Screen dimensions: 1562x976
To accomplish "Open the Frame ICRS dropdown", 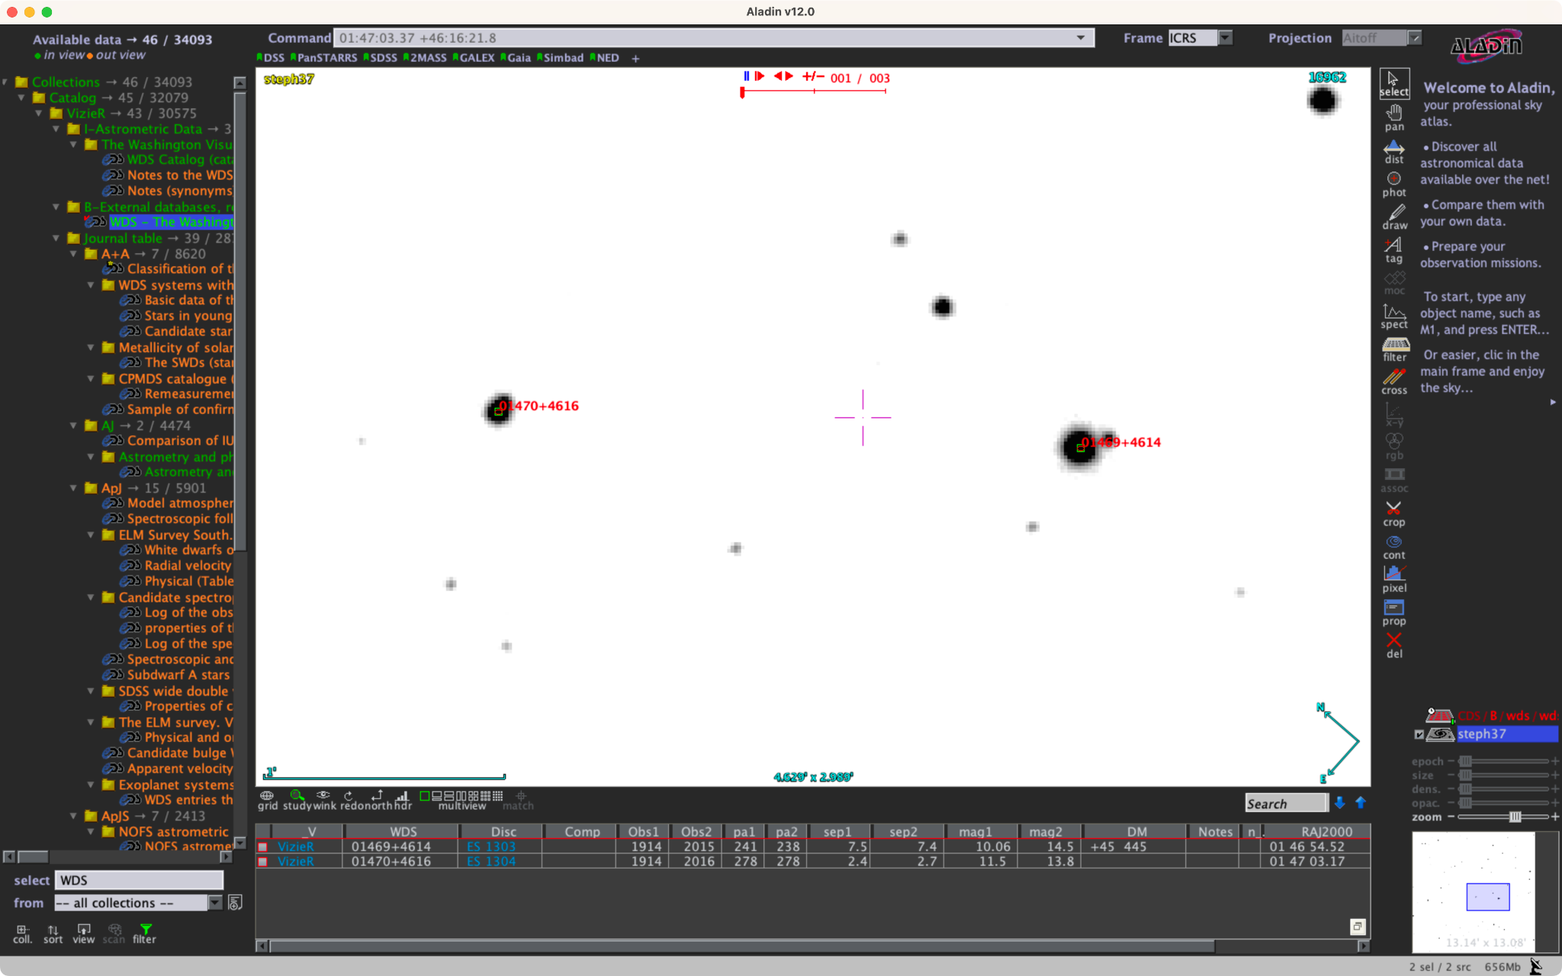I will coord(1225,37).
